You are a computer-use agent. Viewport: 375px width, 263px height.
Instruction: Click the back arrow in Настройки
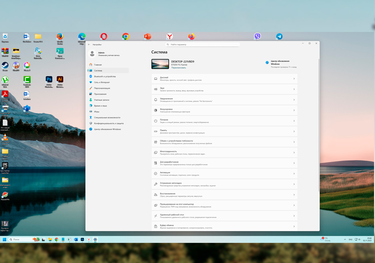89,44
